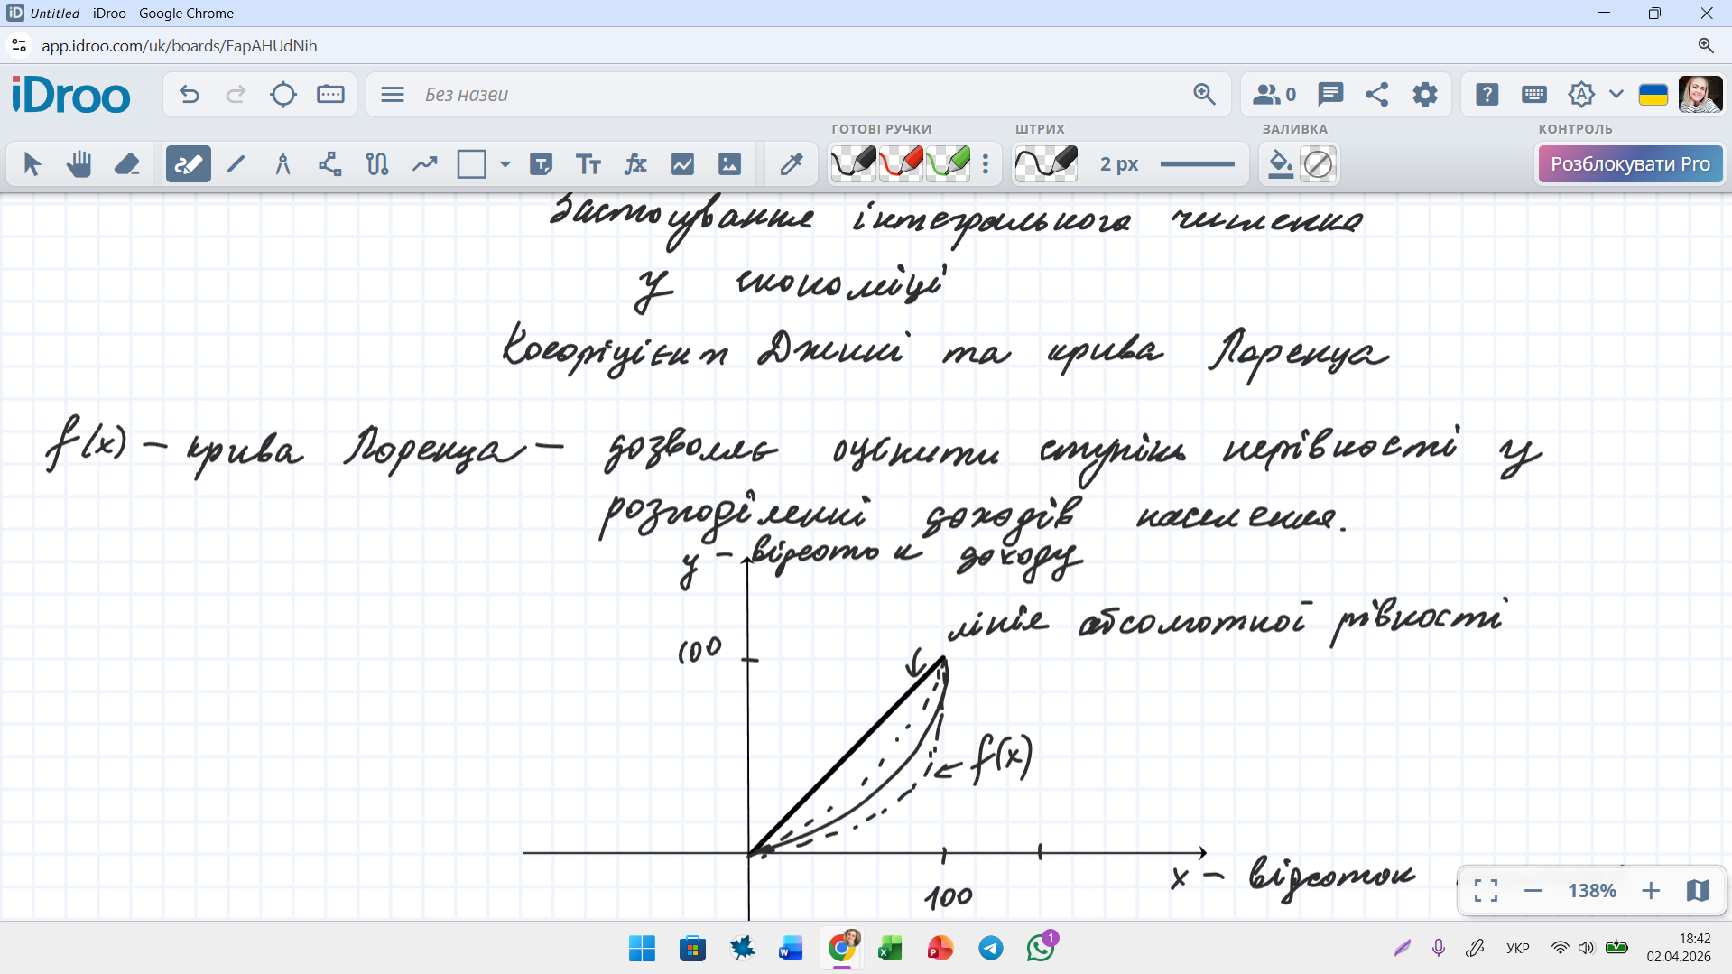Toggle fullscreen view mode
Viewport: 1732px width, 974px height.
click(1486, 891)
